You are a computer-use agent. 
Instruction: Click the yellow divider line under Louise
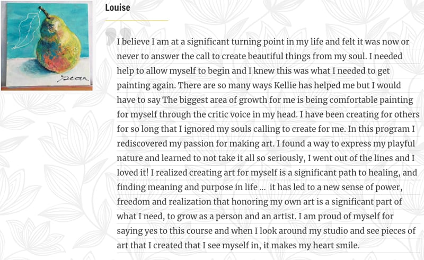pyautogui.click(x=137, y=20)
